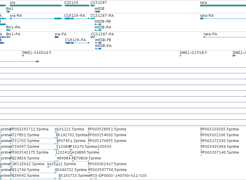
Task: Click the RP003170655.5prime EST label
Action: click(107, 141)
